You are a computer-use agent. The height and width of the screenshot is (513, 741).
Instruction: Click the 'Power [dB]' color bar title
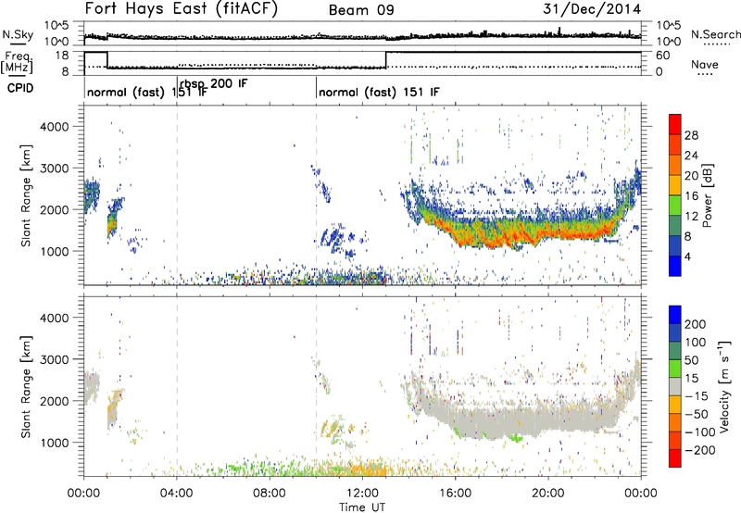708,195
